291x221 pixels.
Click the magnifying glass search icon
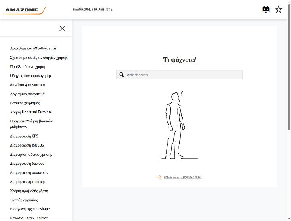[x=122, y=75]
